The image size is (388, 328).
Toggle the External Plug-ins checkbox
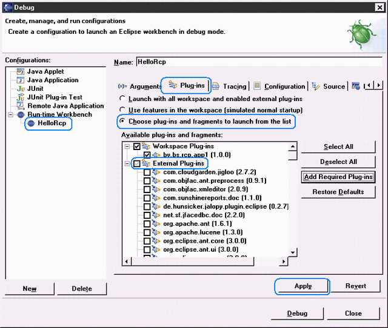pyautogui.click(x=137, y=163)
